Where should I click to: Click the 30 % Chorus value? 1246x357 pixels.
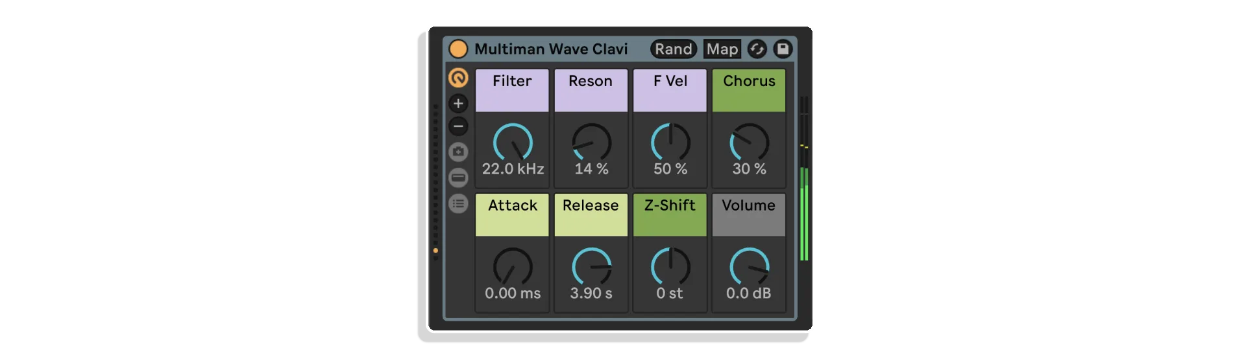750,169
